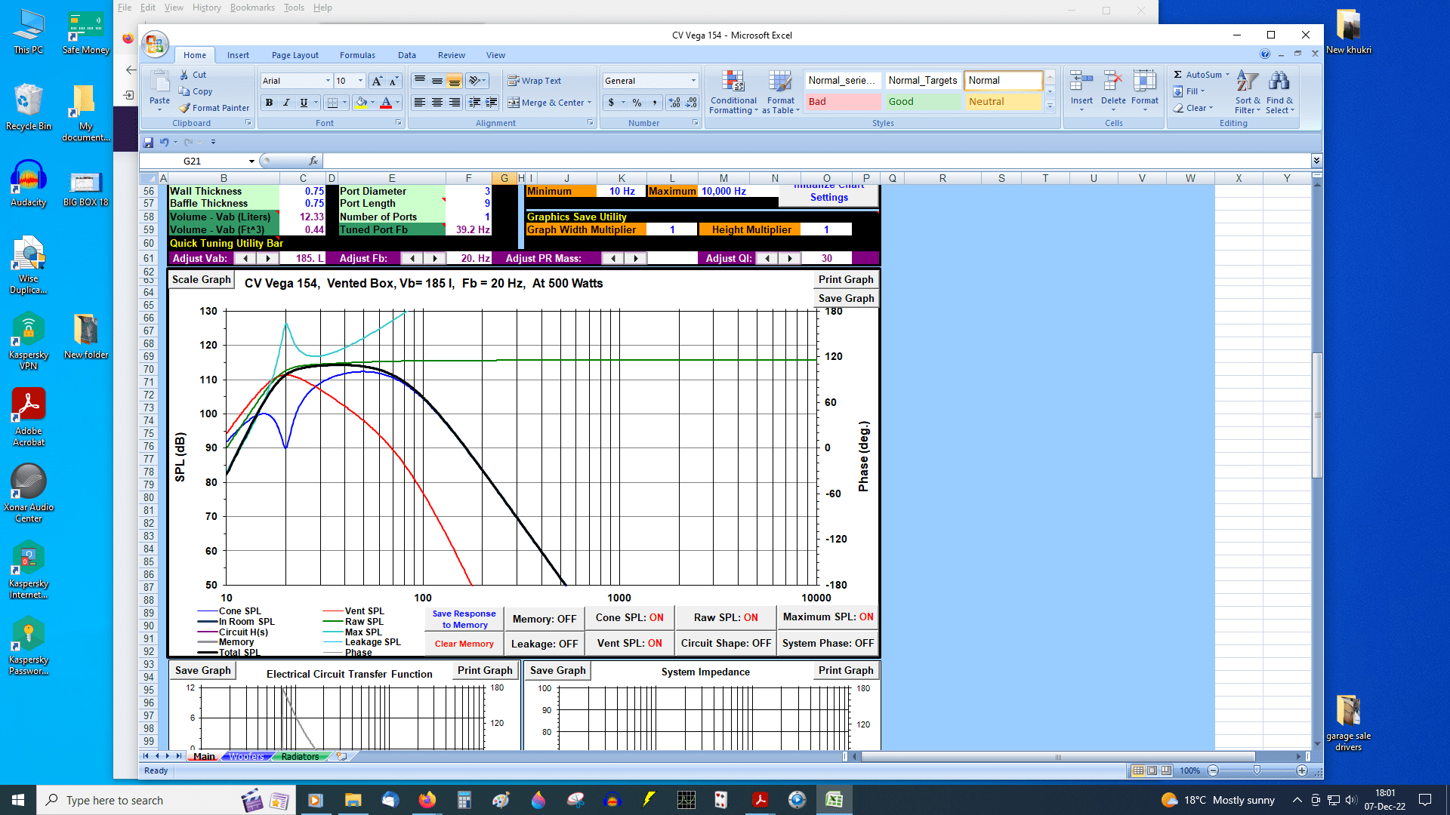1450x815 pixels.
Task: Apply percent style format
Action: (x=637, y=103)
